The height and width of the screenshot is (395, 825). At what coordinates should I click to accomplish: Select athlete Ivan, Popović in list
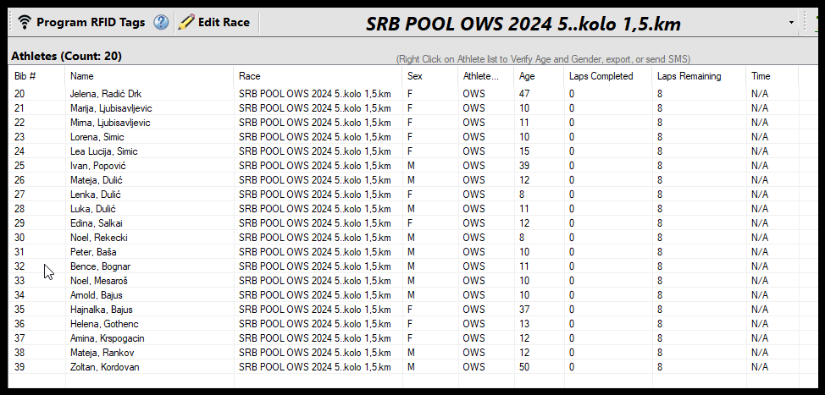click(x=97, y=166)
